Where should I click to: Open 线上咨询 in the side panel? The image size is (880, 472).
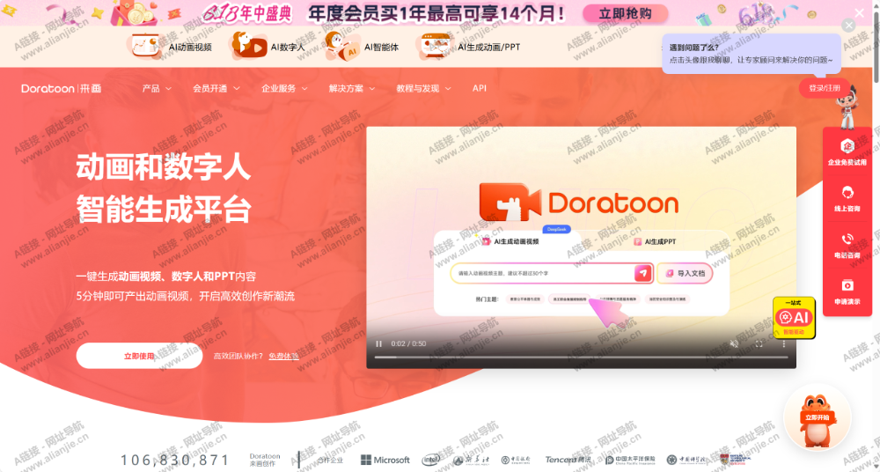[847, 198]
